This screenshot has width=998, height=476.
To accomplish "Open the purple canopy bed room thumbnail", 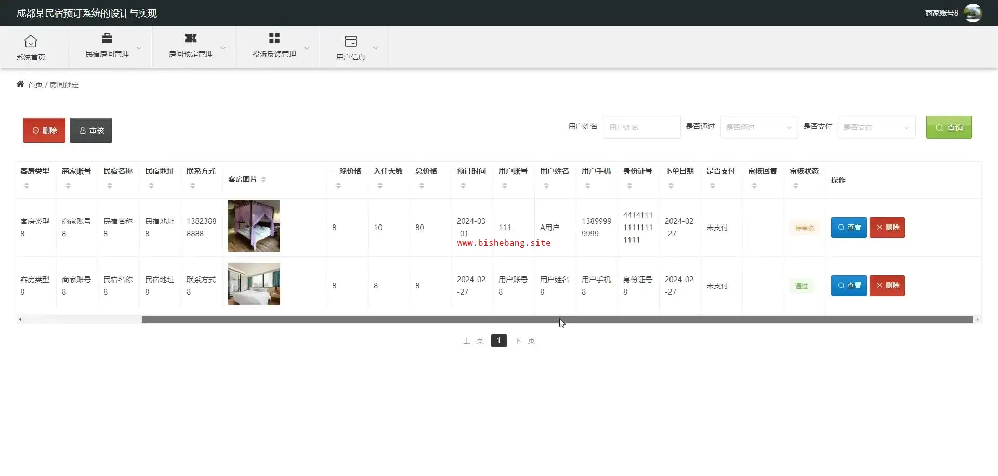I will (254, 226).
